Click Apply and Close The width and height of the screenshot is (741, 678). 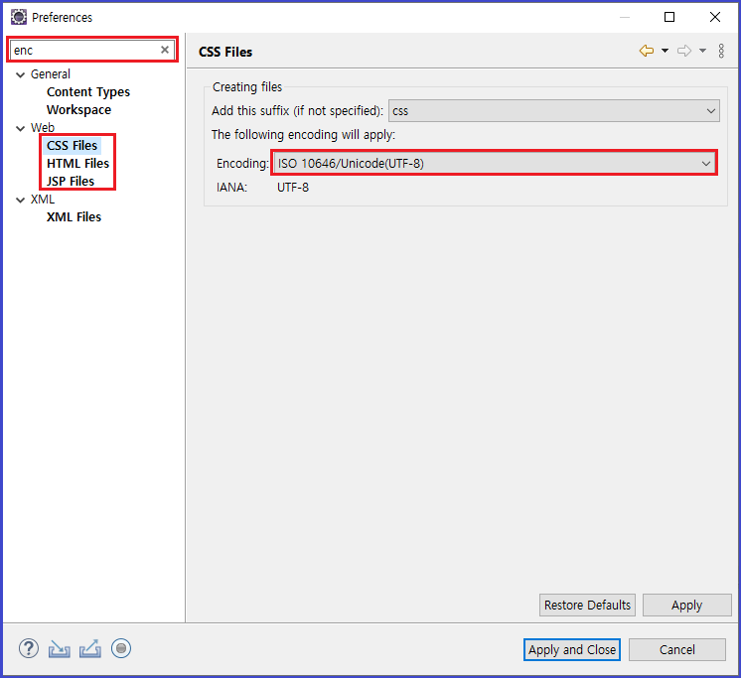point(572,649)
